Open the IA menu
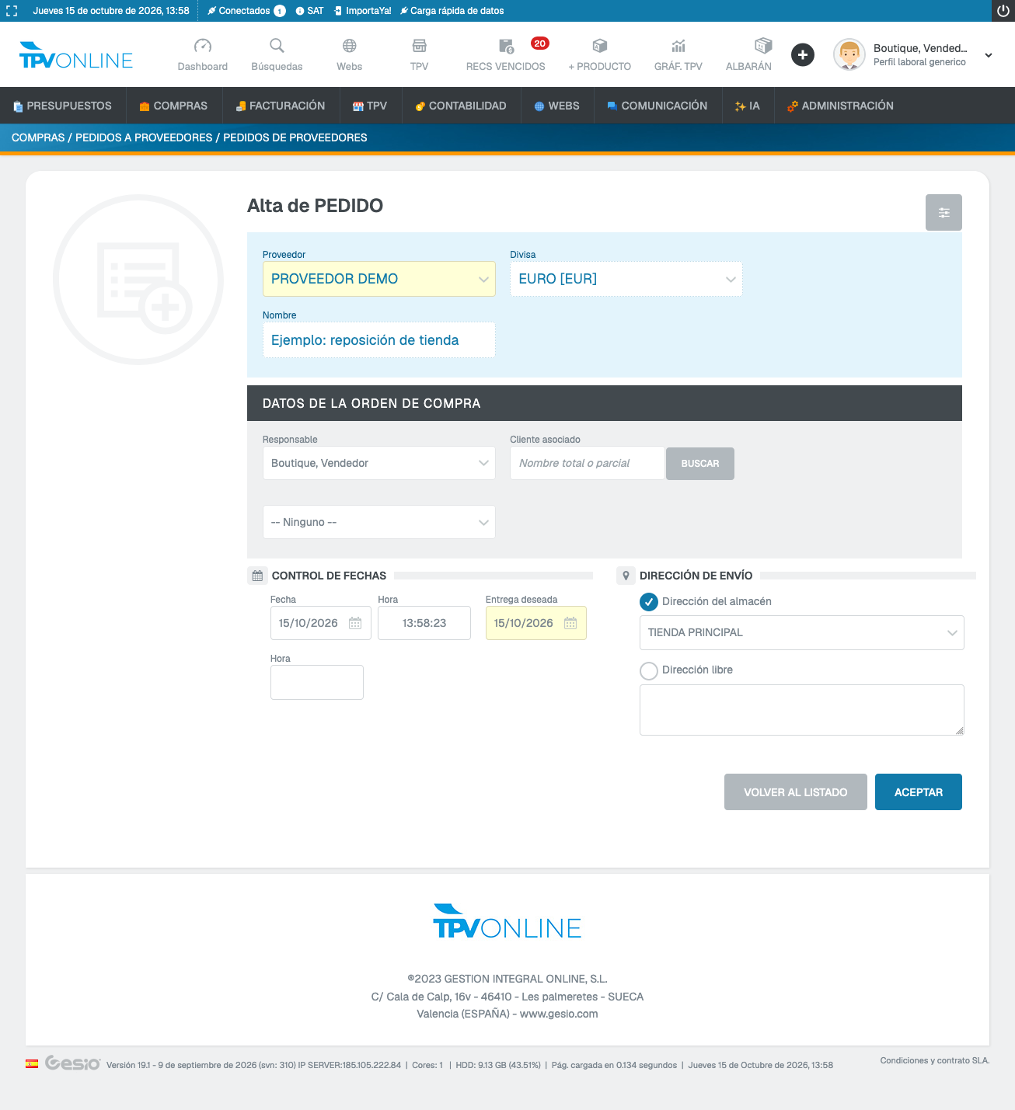This screenshot has width=1015, height=1110. click(748, 106)
